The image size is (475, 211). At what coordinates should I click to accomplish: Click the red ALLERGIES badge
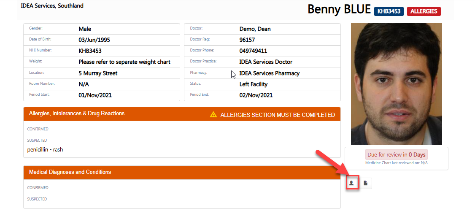(424, 11)
